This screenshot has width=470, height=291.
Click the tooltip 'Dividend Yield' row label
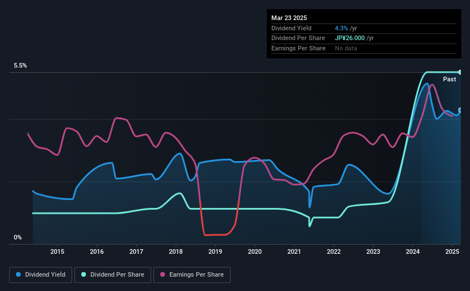291,28
